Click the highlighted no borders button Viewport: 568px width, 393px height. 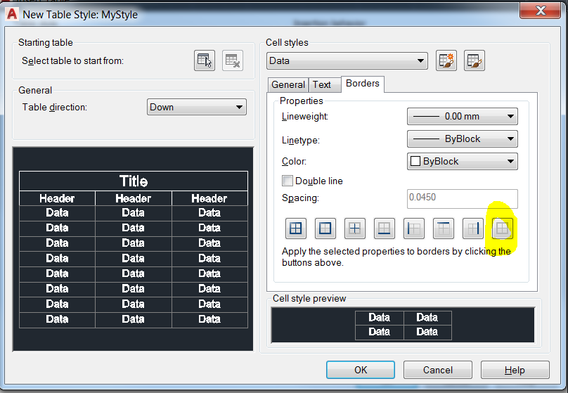(503, 228)
